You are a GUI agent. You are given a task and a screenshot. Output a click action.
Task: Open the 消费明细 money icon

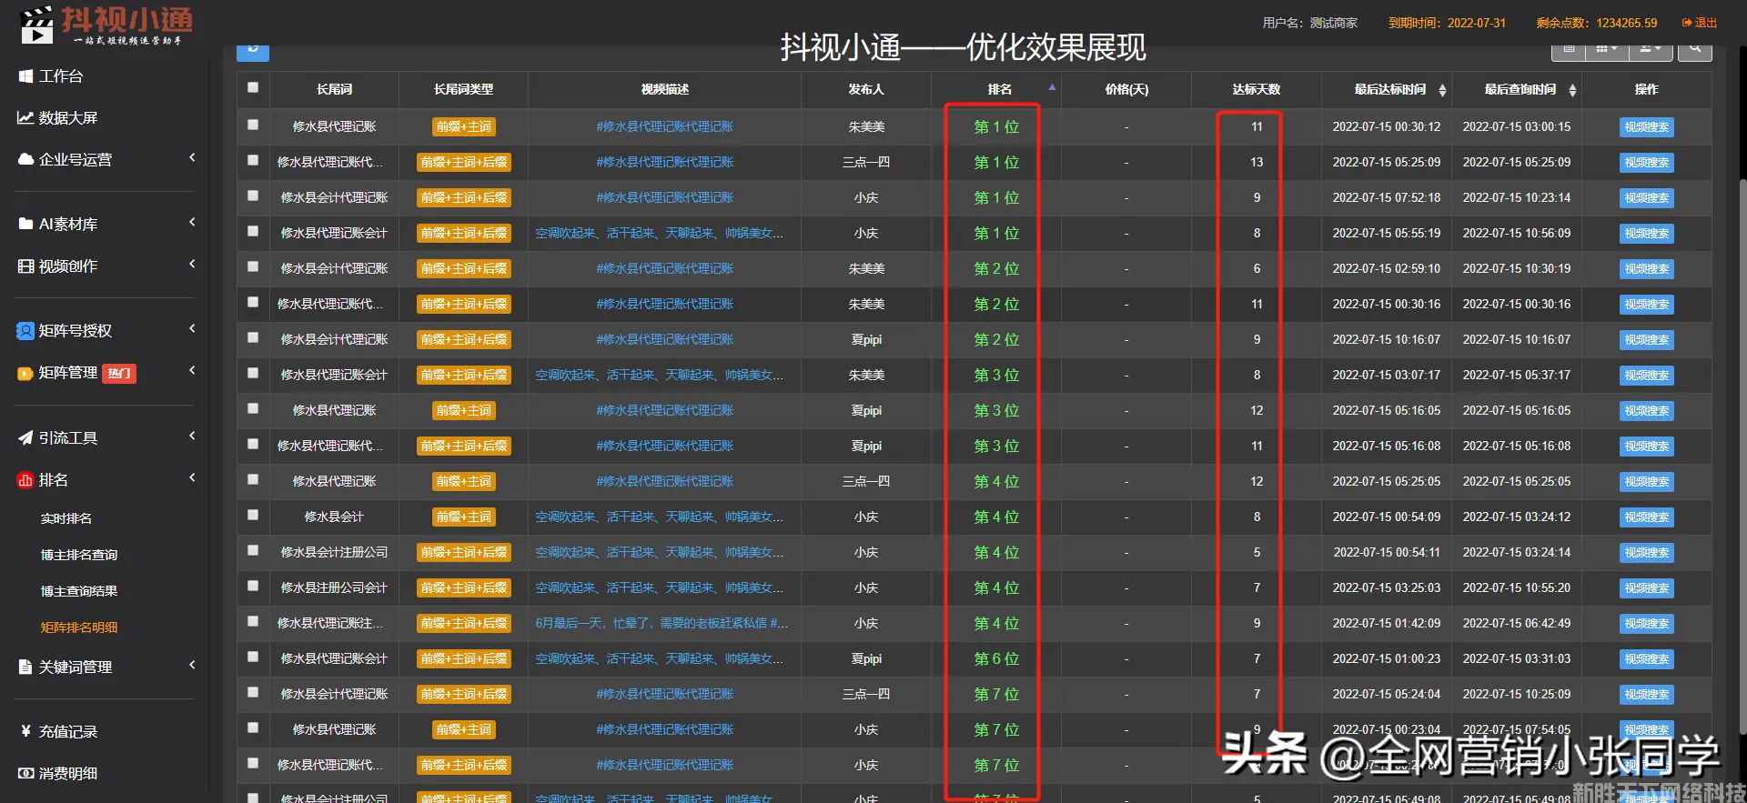click(x=25, y=774)
